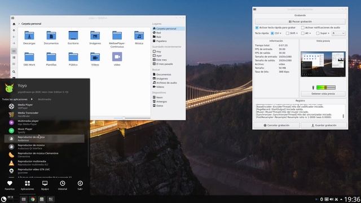Open the Imágenes folder icon in file grid
361x203 pixels.
(x=95, y=36)
